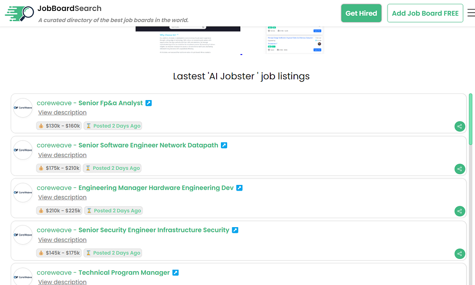Screen dimensions: 475x285
Task: Click the green job listings scrollbar
Action: pyautogui.click(x=470, y=119)
